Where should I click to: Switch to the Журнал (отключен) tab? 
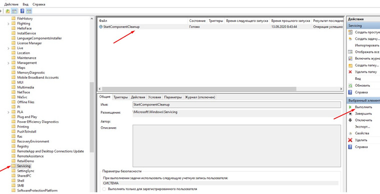tap(199, 97)
